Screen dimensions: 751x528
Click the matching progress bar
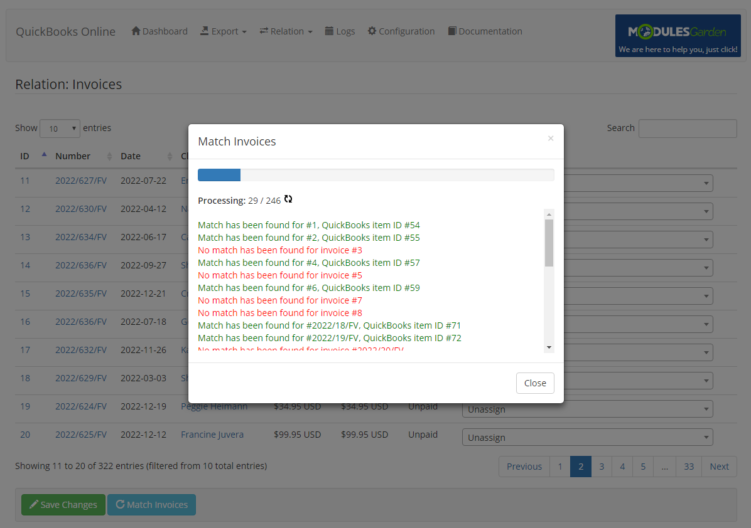point(376,175)
